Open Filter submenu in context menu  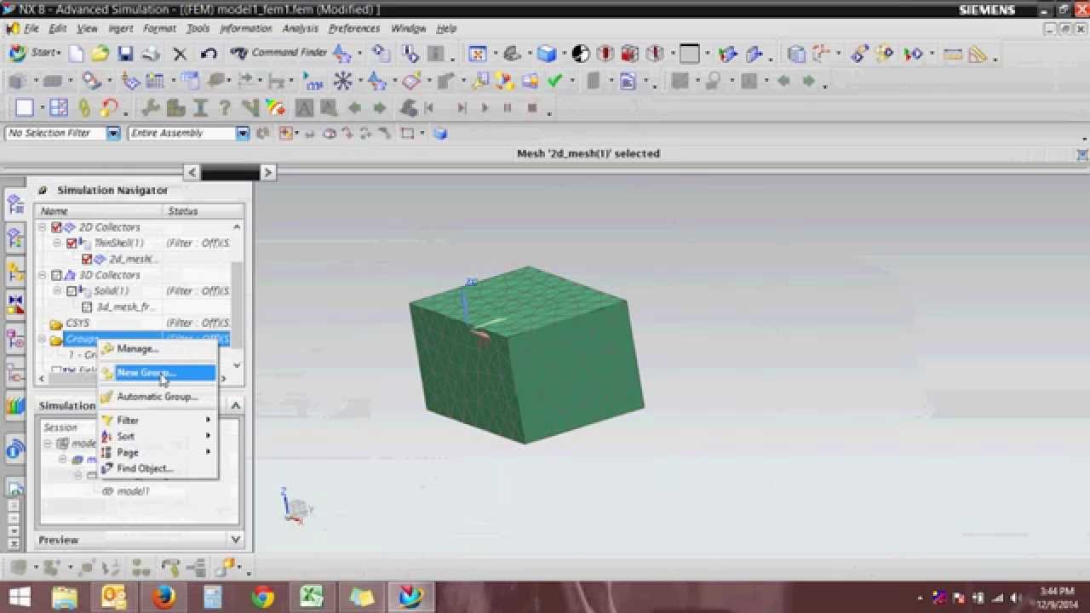[x=158, y=420]
